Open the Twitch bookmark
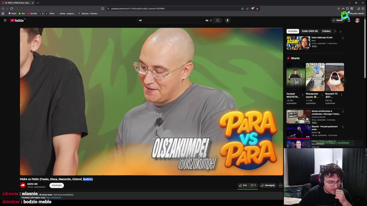Viewport: 367px width, 206px height. click(x=12, y=13)
